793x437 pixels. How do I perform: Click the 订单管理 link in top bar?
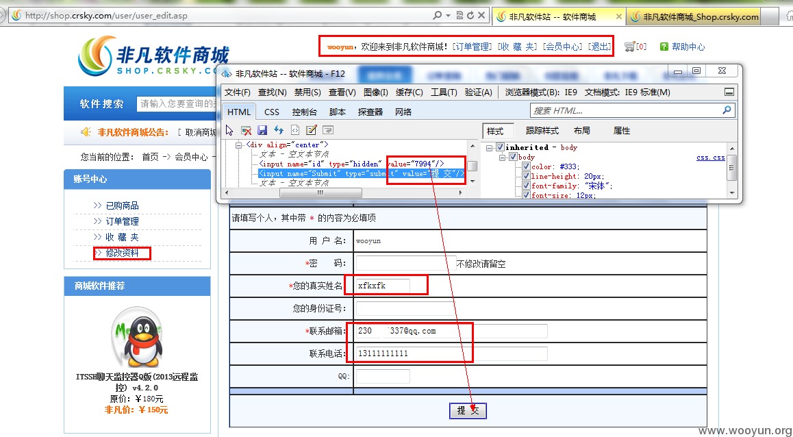[x=471, y=47]
